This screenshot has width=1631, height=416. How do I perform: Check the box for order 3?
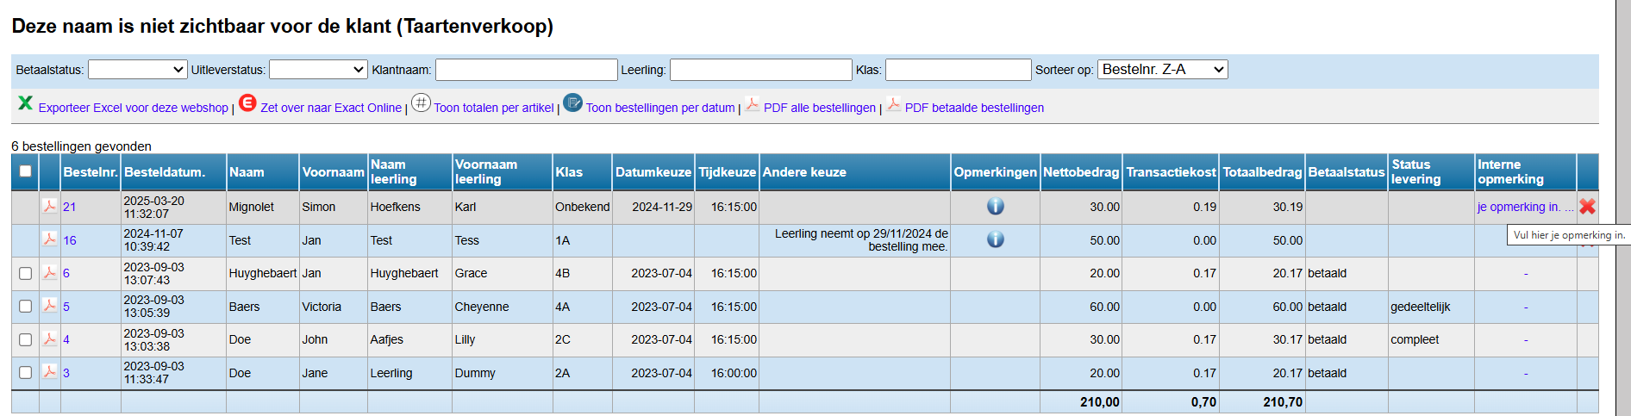click(x=26, y=373)
